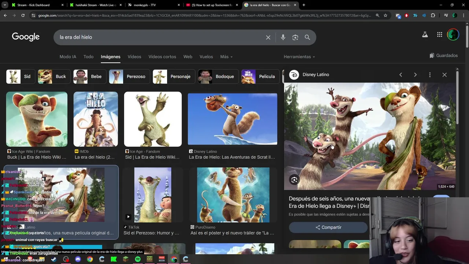Launch Minecraft block icon in taskbar

[x=126, y=259]
